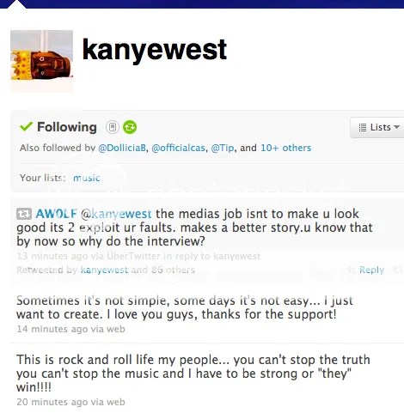This screenshot has width=404, height=413.
Task: Visit the @Tip profile link
Action: click(223, 148)
